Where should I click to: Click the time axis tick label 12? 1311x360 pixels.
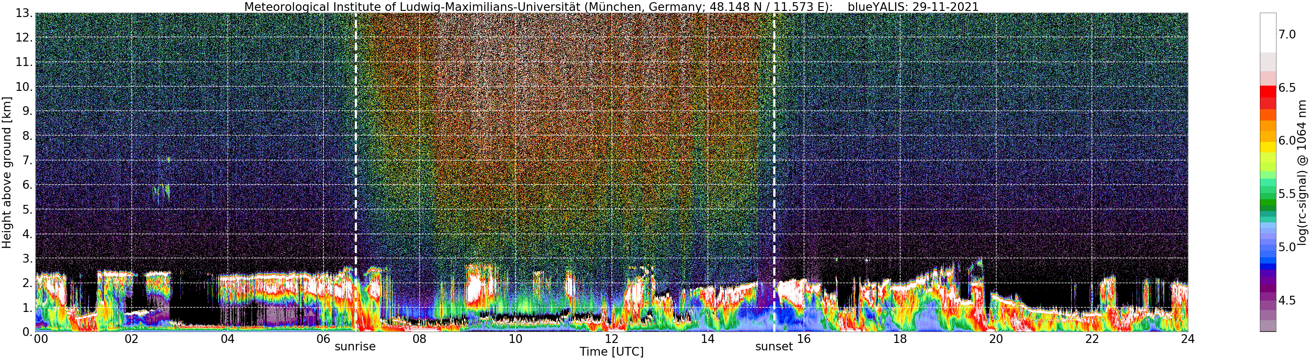[611, 339]
